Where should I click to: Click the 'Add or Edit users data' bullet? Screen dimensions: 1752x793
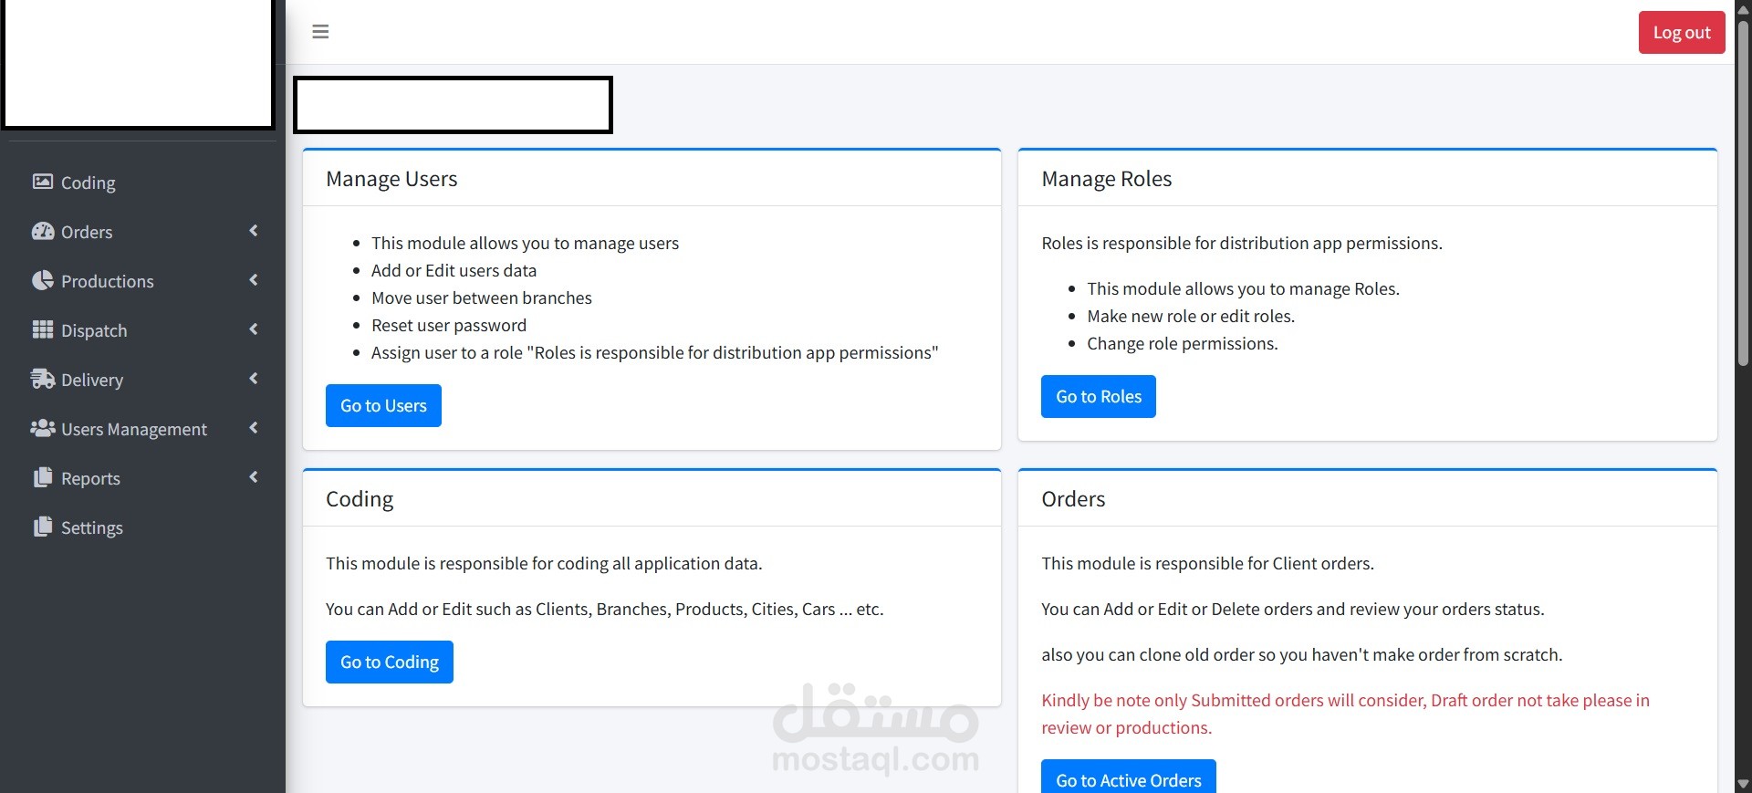pos(454,270)
